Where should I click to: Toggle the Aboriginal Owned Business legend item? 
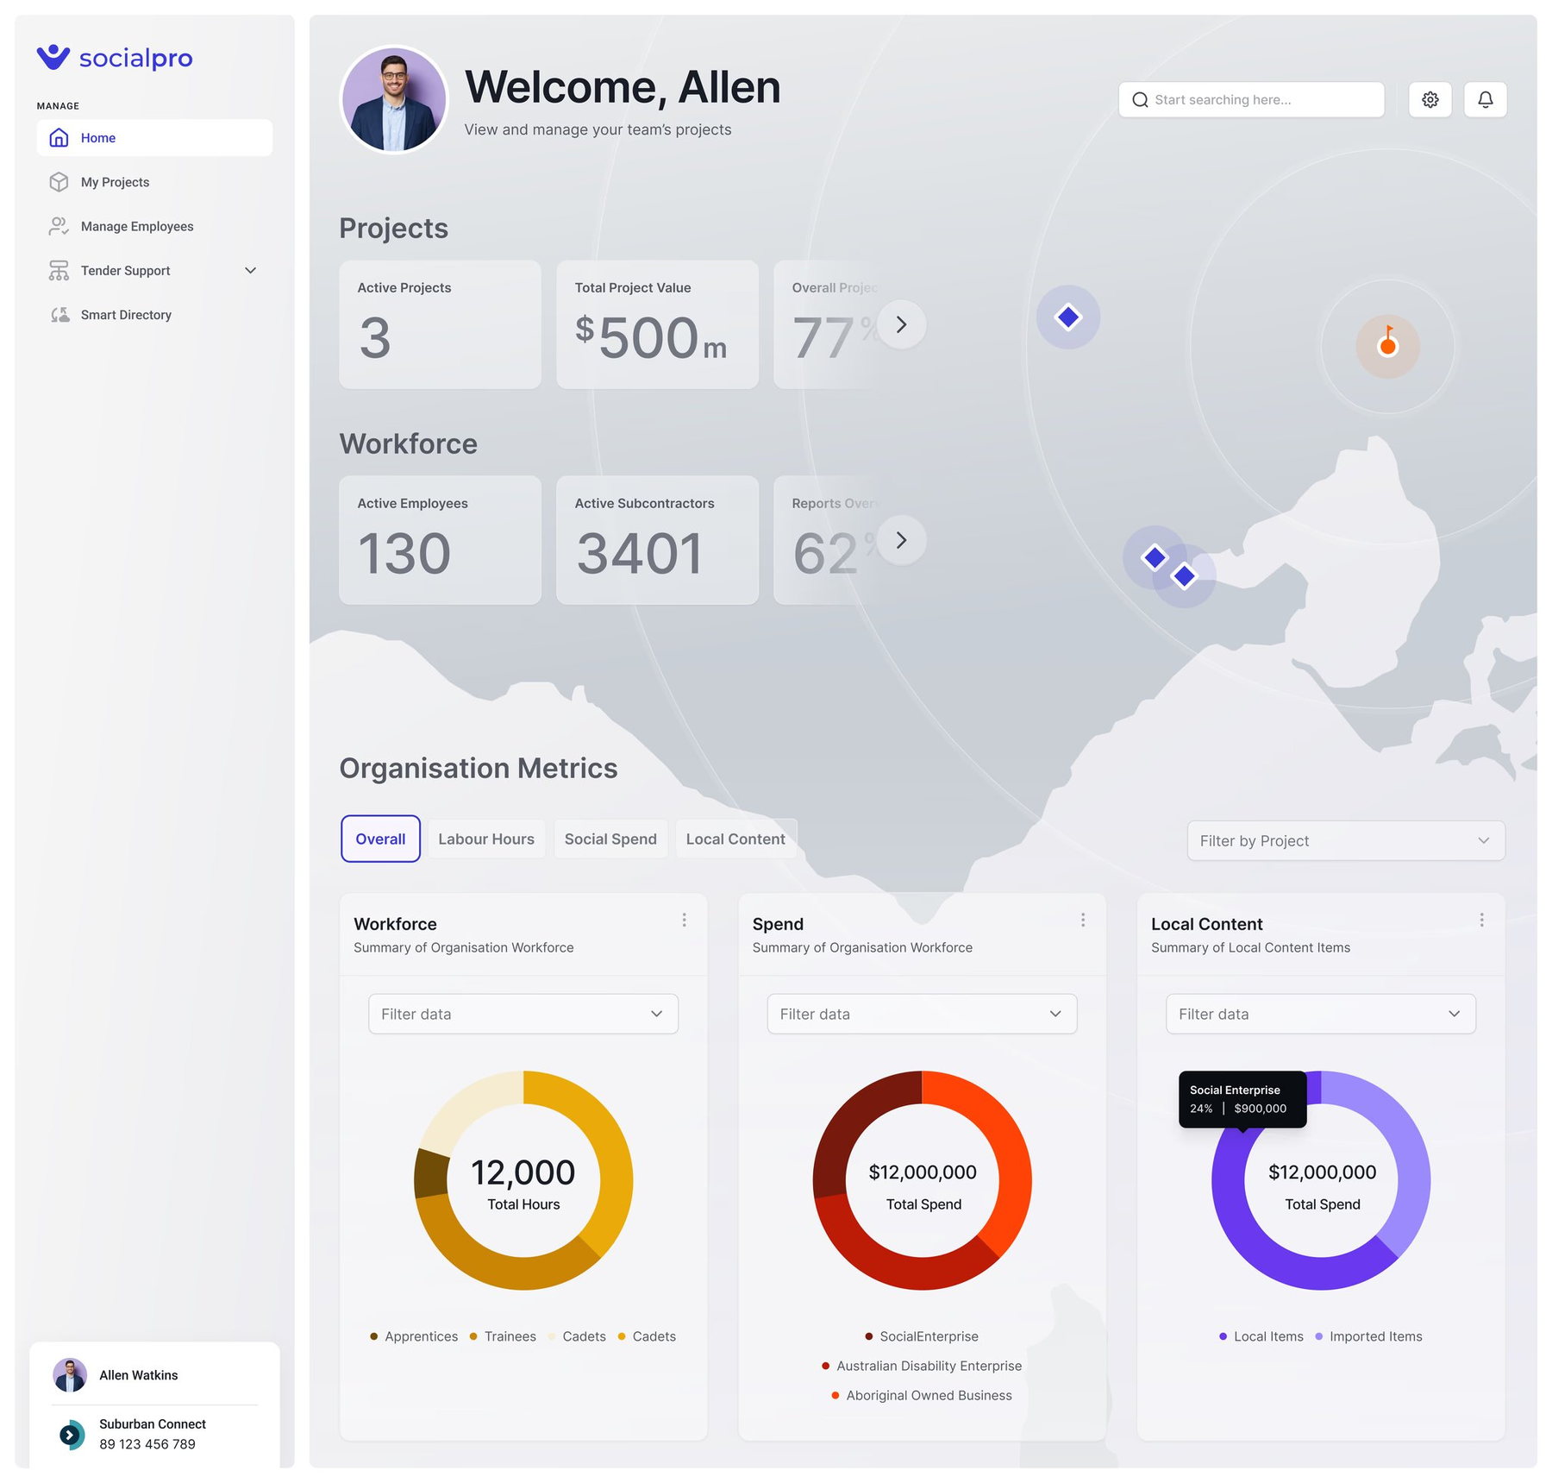click(x=922, y=1396)
